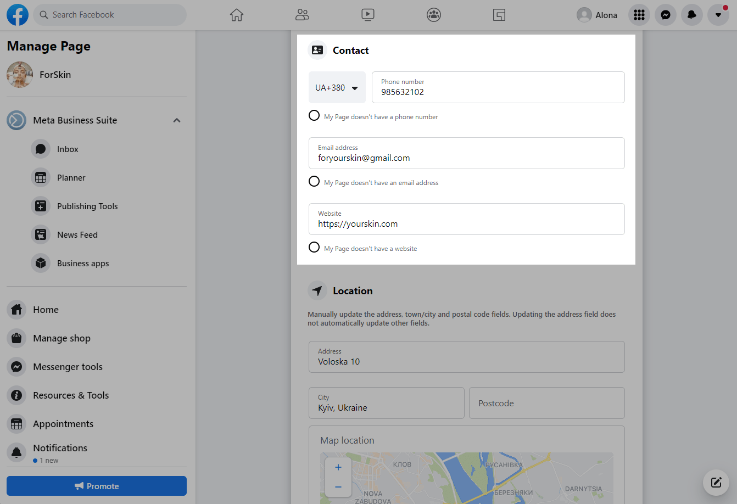Select 'My Page doesn't have a website'
The height and width of the screenshot is (504, 737).
[x=314, y=248]
